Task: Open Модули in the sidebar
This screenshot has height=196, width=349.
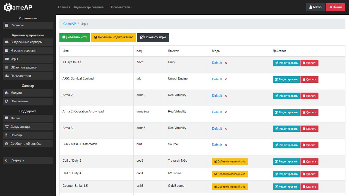Action: pyautogui.click(x=28, y=93)
